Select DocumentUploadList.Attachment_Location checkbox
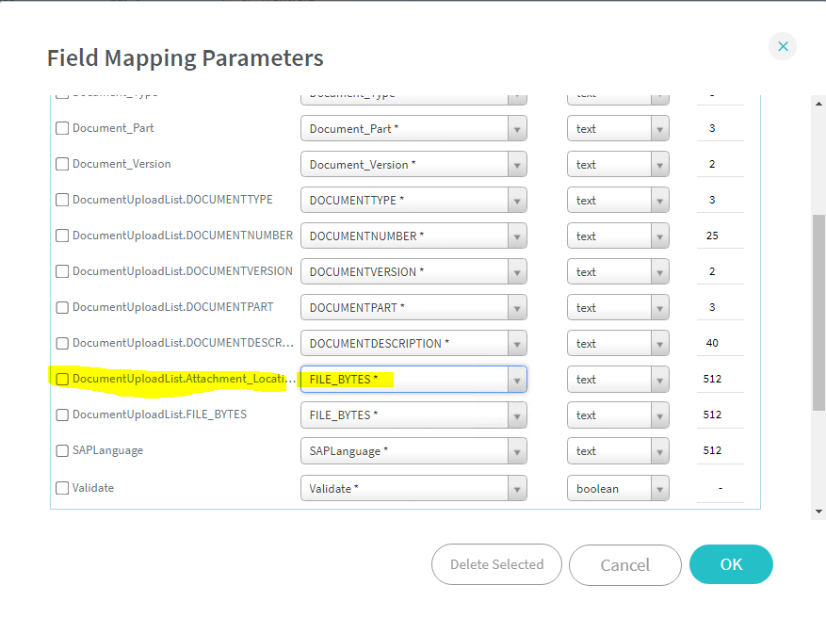Viewport: 826px width, 618px height. coord(62,379)
